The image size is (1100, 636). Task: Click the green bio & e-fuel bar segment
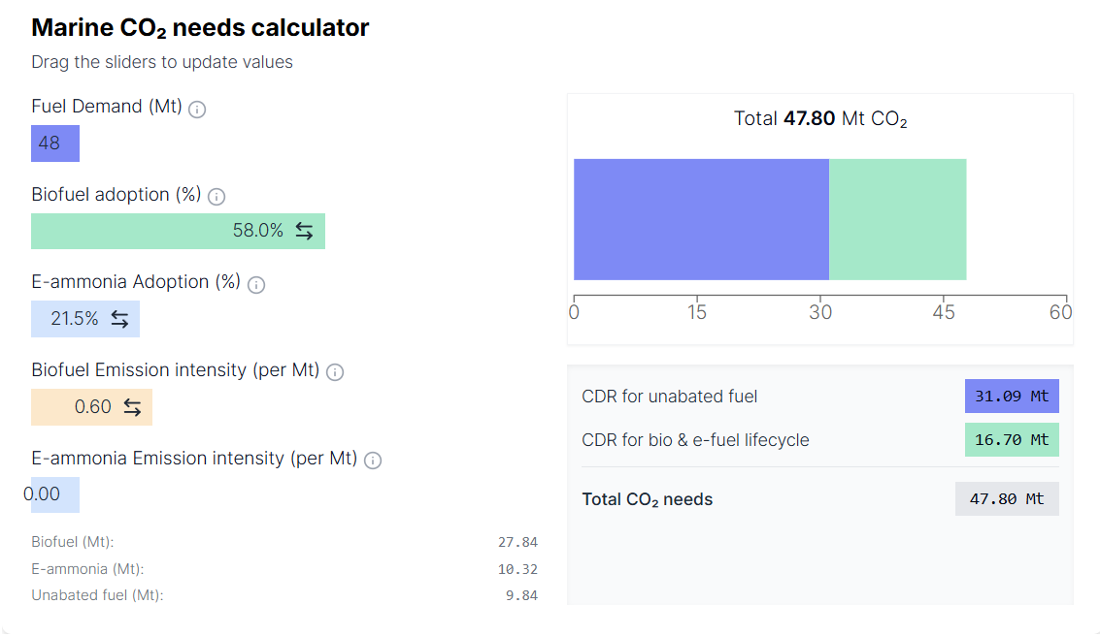(x=898, y=220)
